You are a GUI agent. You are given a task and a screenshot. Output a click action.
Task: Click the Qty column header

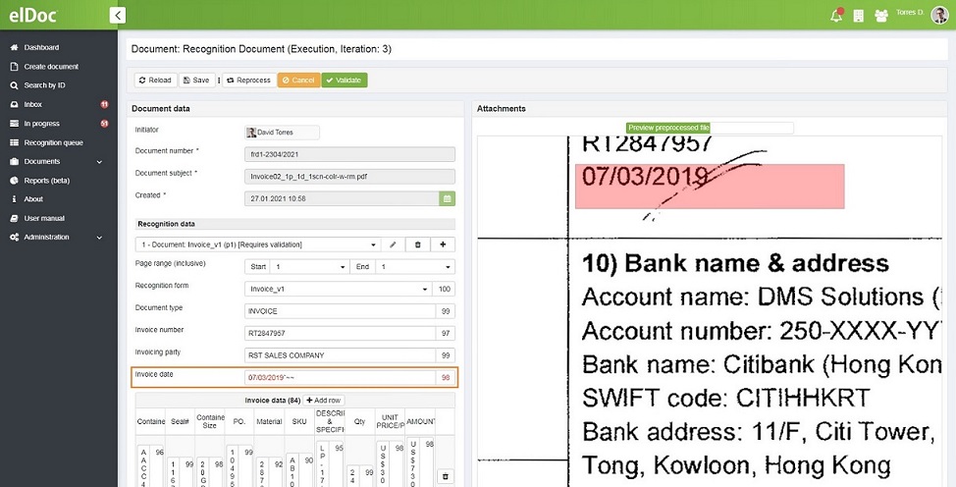[359, 421]
